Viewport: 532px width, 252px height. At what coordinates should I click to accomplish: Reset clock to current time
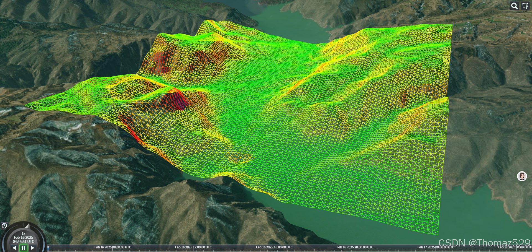coord(4,226)
